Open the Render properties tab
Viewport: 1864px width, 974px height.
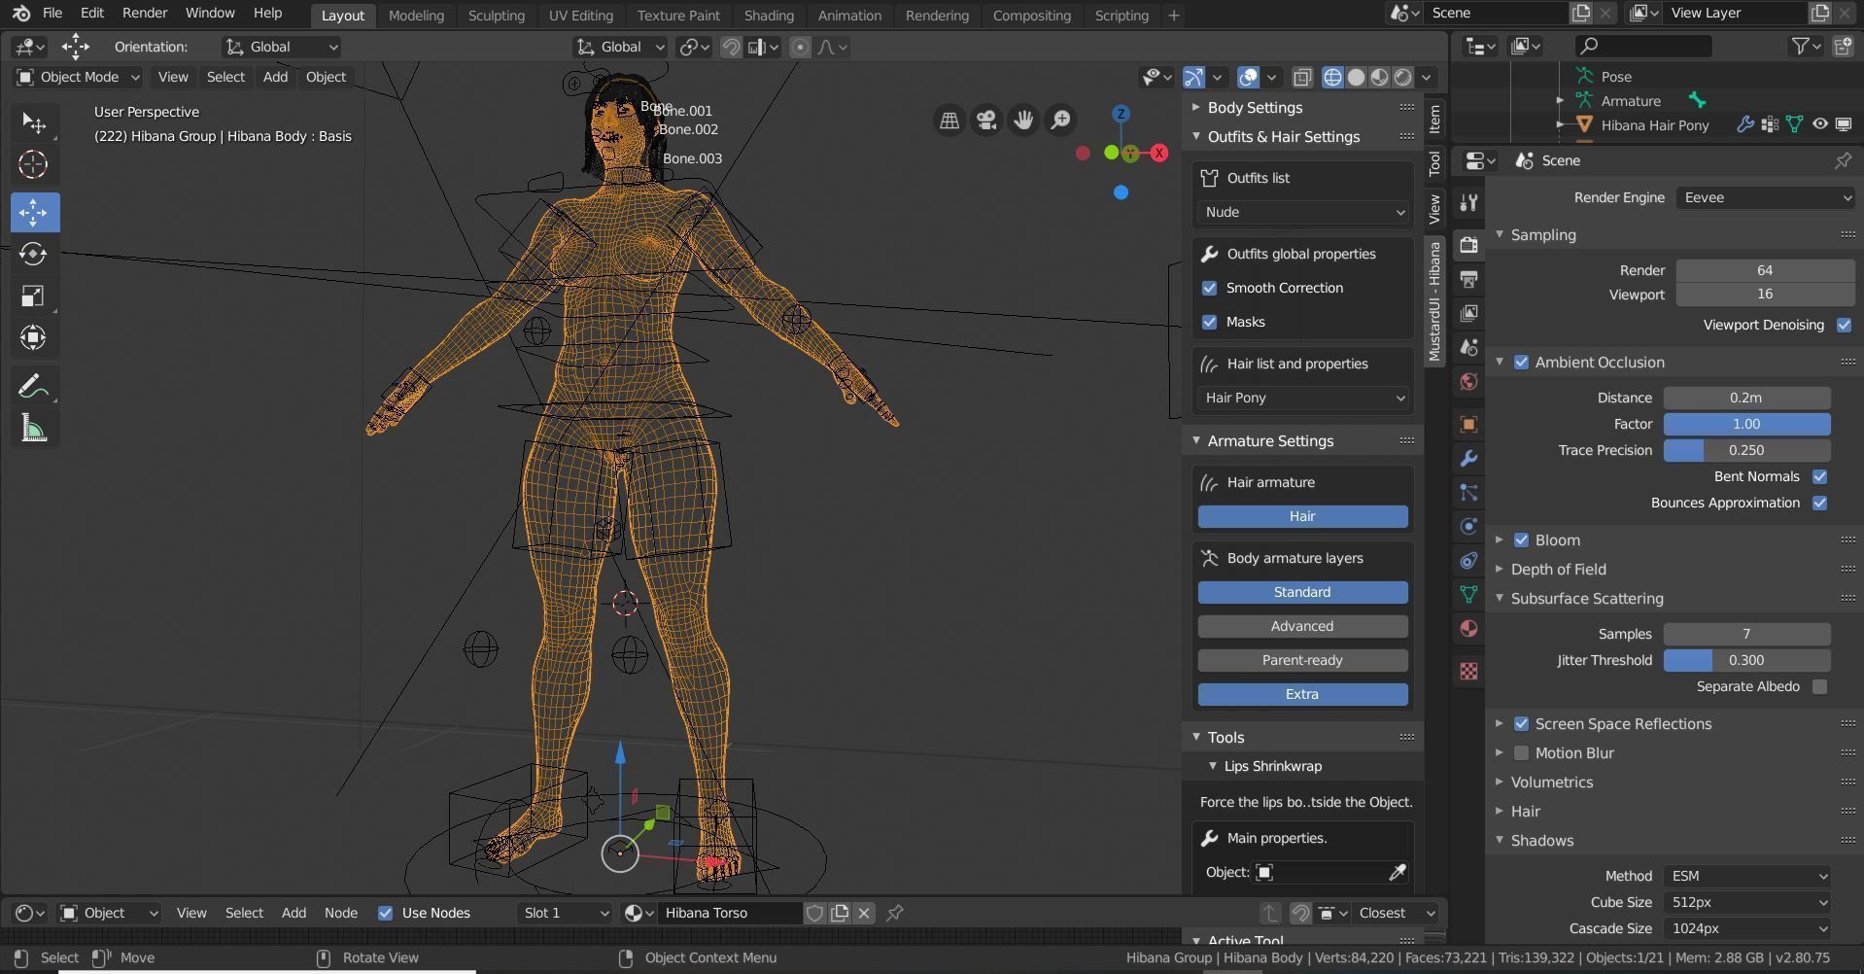click(x=1468, y=245)
